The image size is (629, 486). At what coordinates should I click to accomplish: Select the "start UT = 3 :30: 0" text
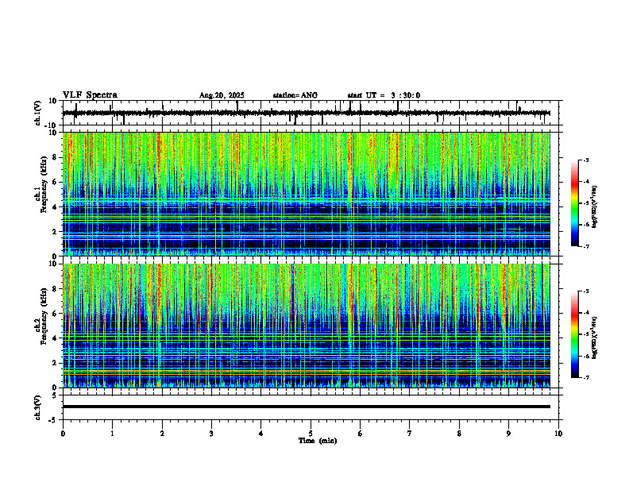pyautogui.click(x=384, y=95)
